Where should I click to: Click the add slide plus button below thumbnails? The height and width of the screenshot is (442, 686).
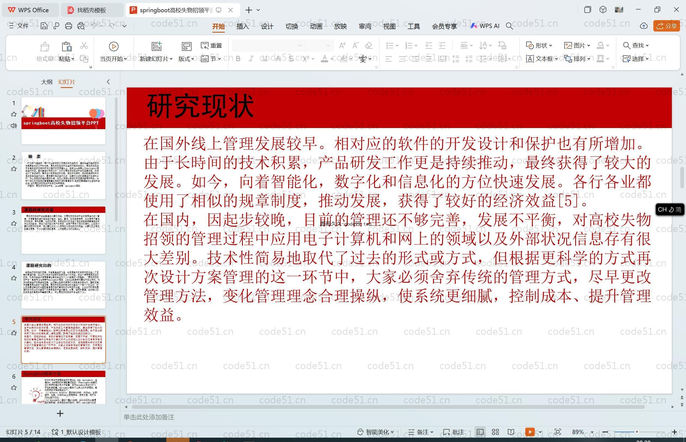[60, 413]
